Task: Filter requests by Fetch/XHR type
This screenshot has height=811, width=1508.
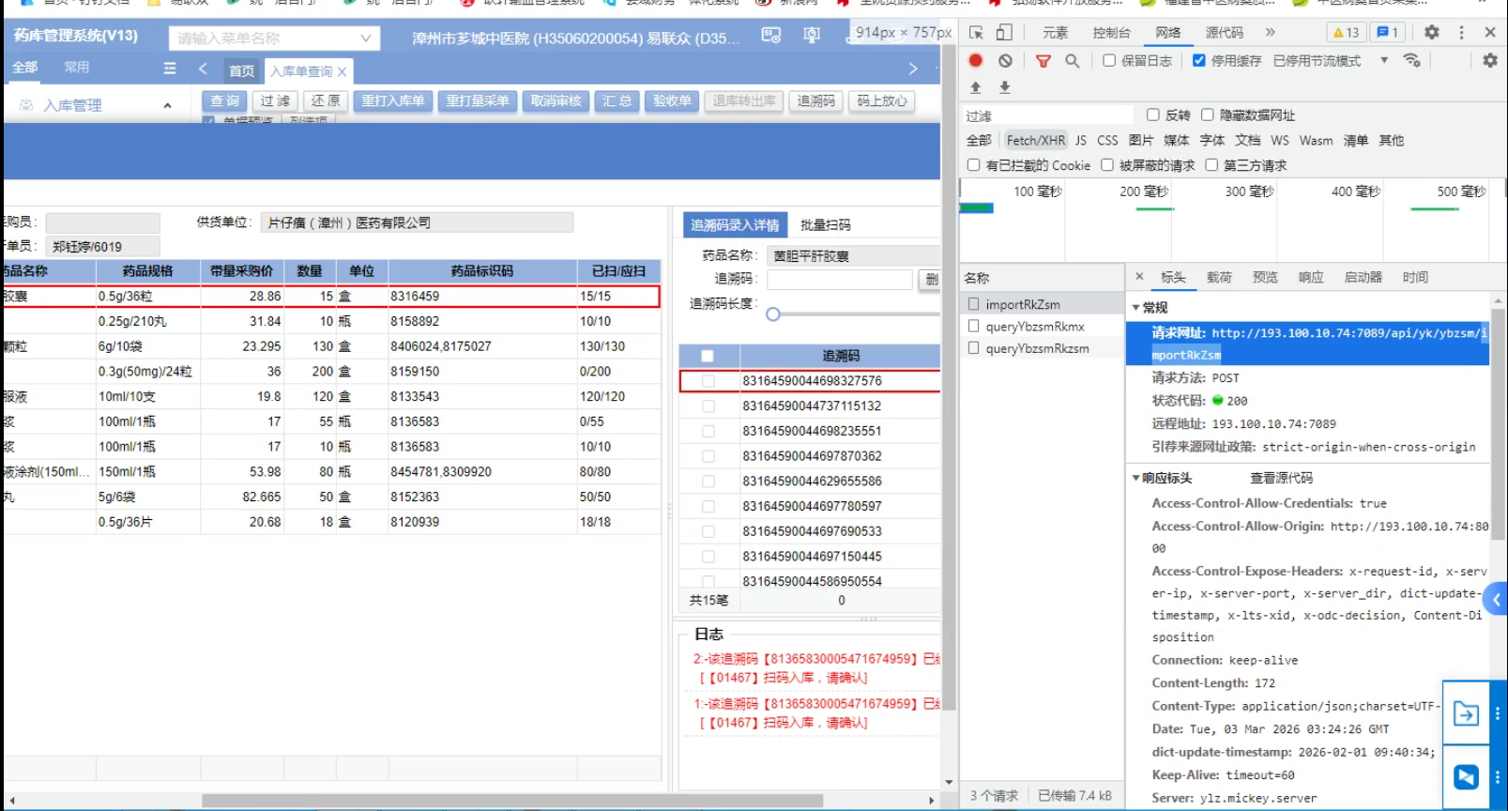Action: coord(1036,141)
